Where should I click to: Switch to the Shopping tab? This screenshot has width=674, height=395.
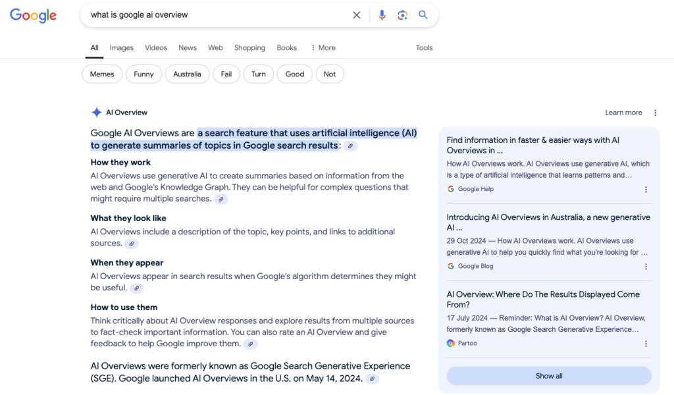249,47
